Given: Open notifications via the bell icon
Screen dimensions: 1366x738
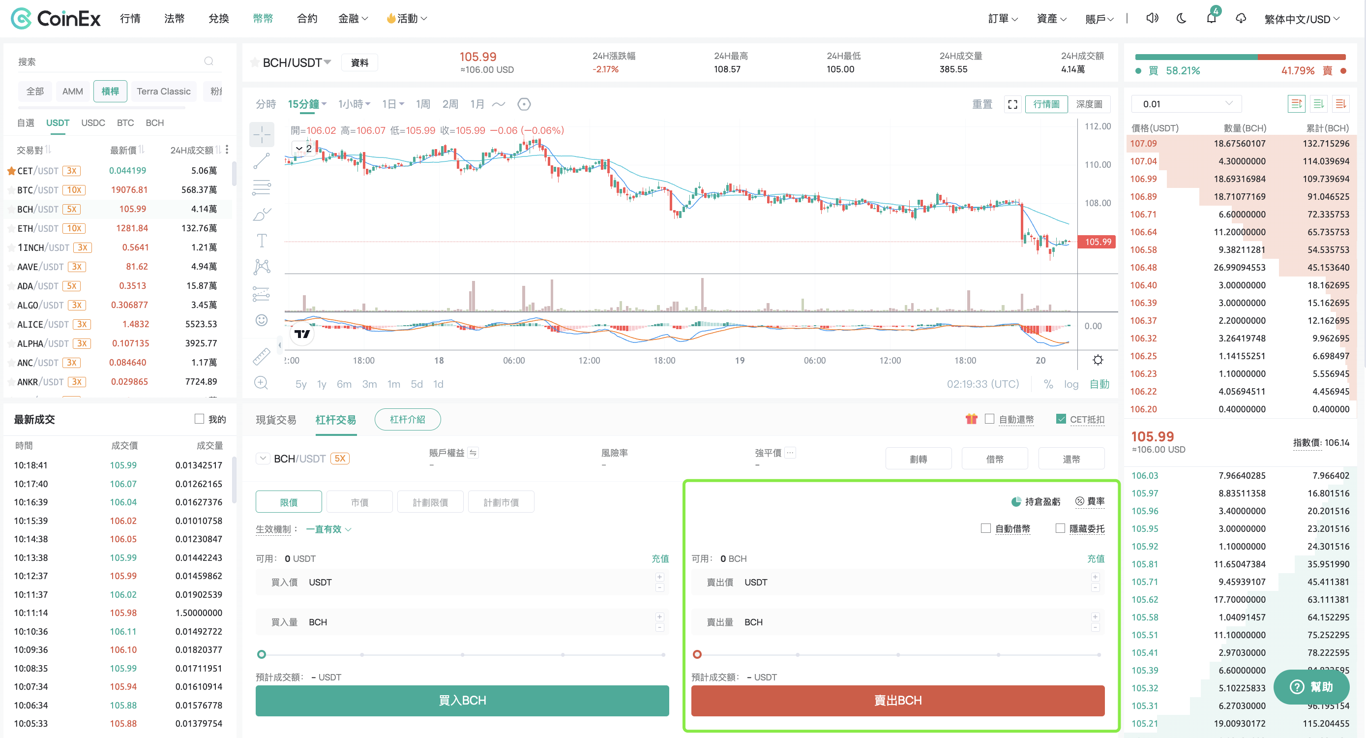Looking at the screenshot, I should [1211, 19].
